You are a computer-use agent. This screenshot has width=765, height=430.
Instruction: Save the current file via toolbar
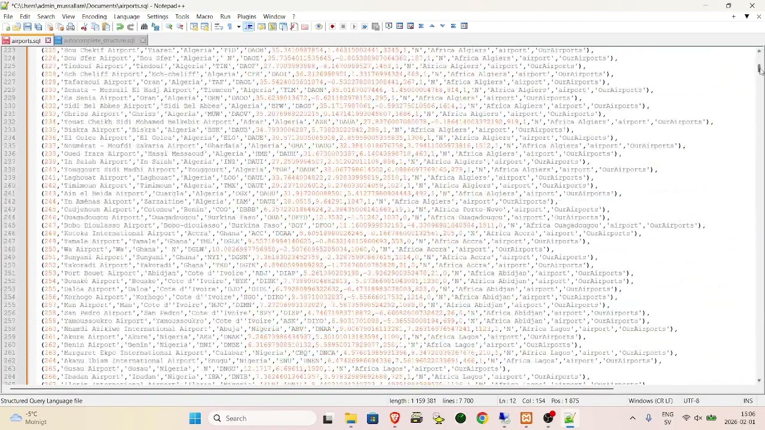(x=27, y=26)
